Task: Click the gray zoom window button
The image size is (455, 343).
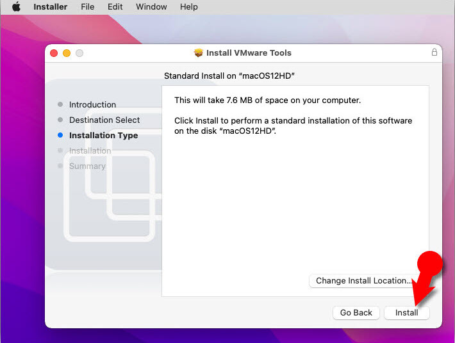Action: click(x=79, y=53)
